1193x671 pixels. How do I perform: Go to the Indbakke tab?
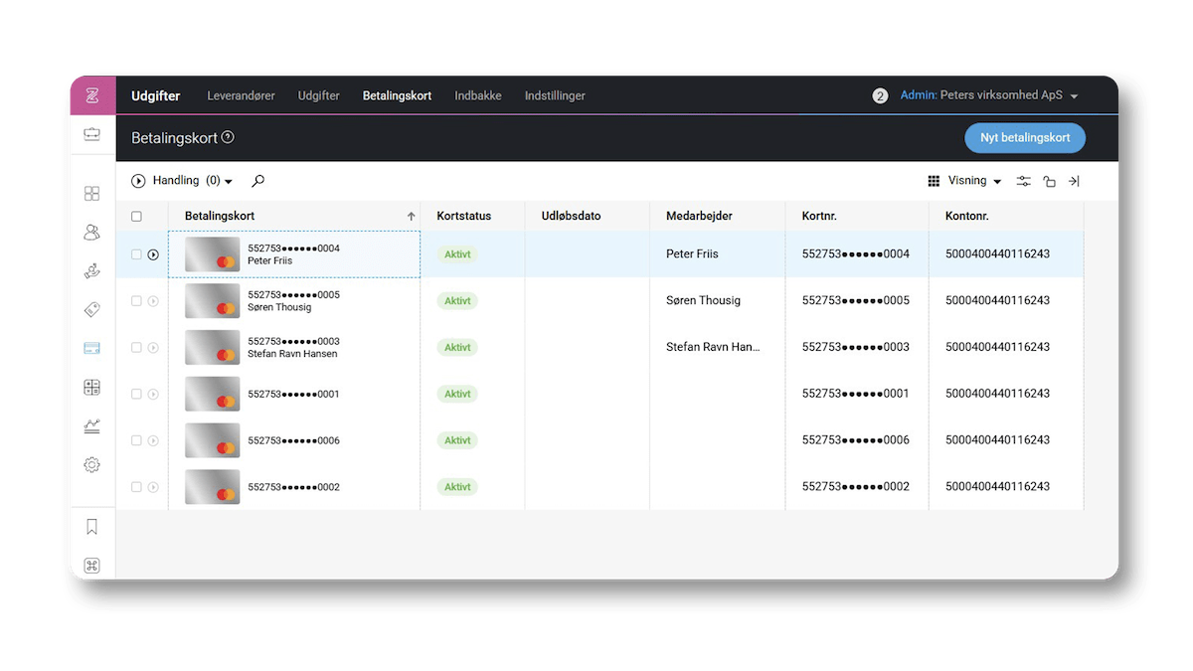click(x=478, y=95)
